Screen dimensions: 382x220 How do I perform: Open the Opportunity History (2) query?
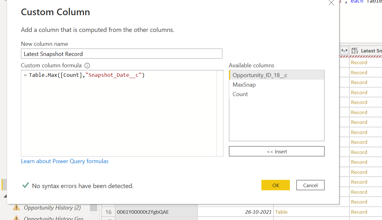pos(52,208)
